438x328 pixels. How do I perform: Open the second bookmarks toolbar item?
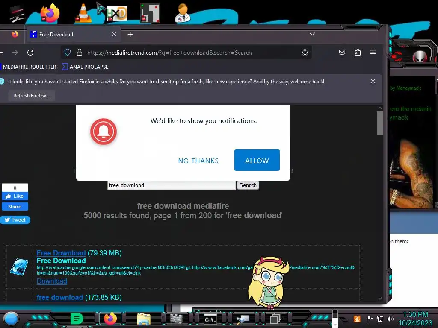[x=85, y=67]
